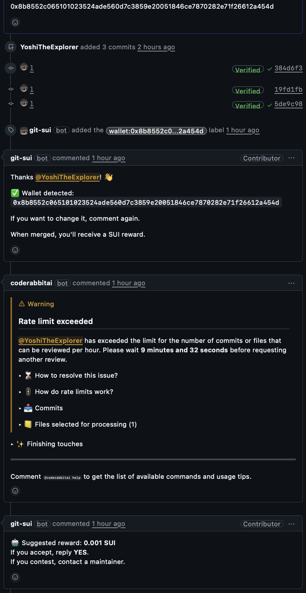Screen dimensions: 306x593
Task: Open options menu on wallet detected comment
Action: click(291, 158)
